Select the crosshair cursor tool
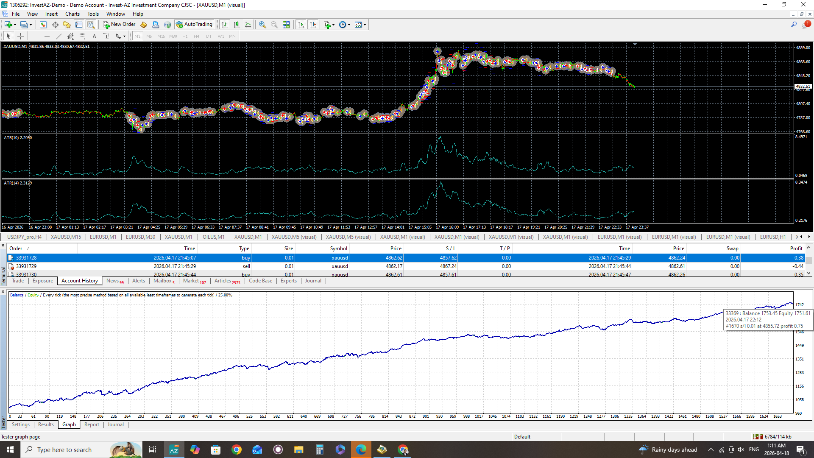The height and width of the screenshot is (458, 814). point(20,36)
